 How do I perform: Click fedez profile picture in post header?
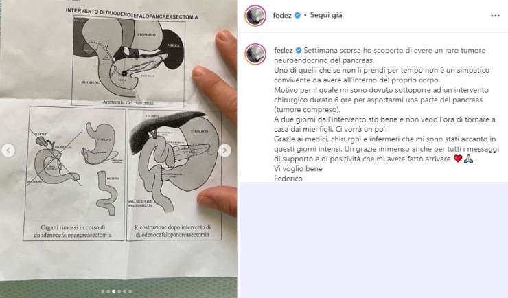(255, 15)
